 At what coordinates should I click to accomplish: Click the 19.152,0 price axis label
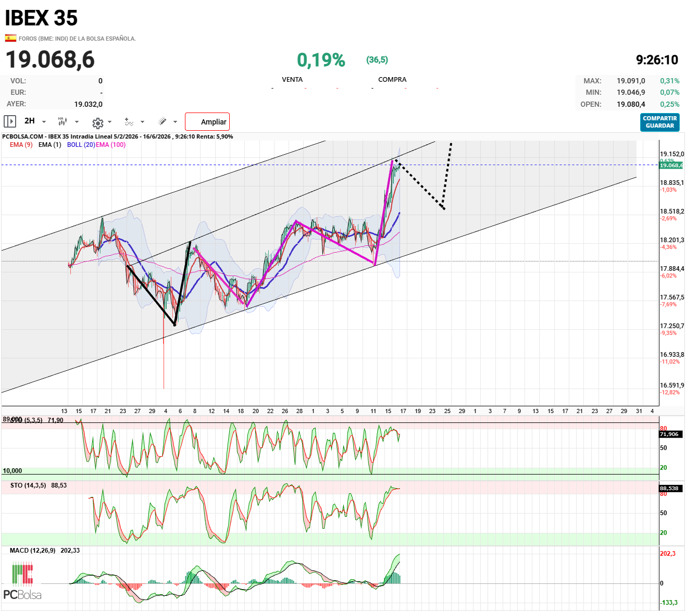672,154
